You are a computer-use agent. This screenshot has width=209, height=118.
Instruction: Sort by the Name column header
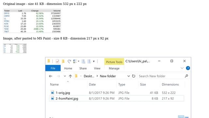pyautogui.click(x=55, y=85)
